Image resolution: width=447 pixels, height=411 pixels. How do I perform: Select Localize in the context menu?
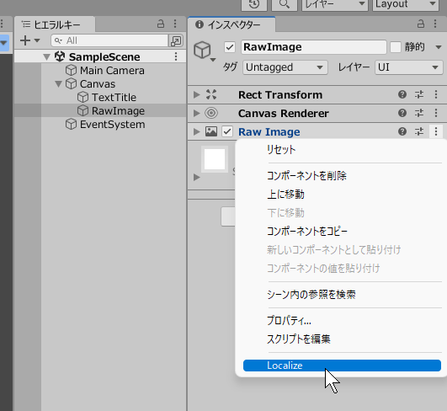pyautogui.click(x=342, y=366)
